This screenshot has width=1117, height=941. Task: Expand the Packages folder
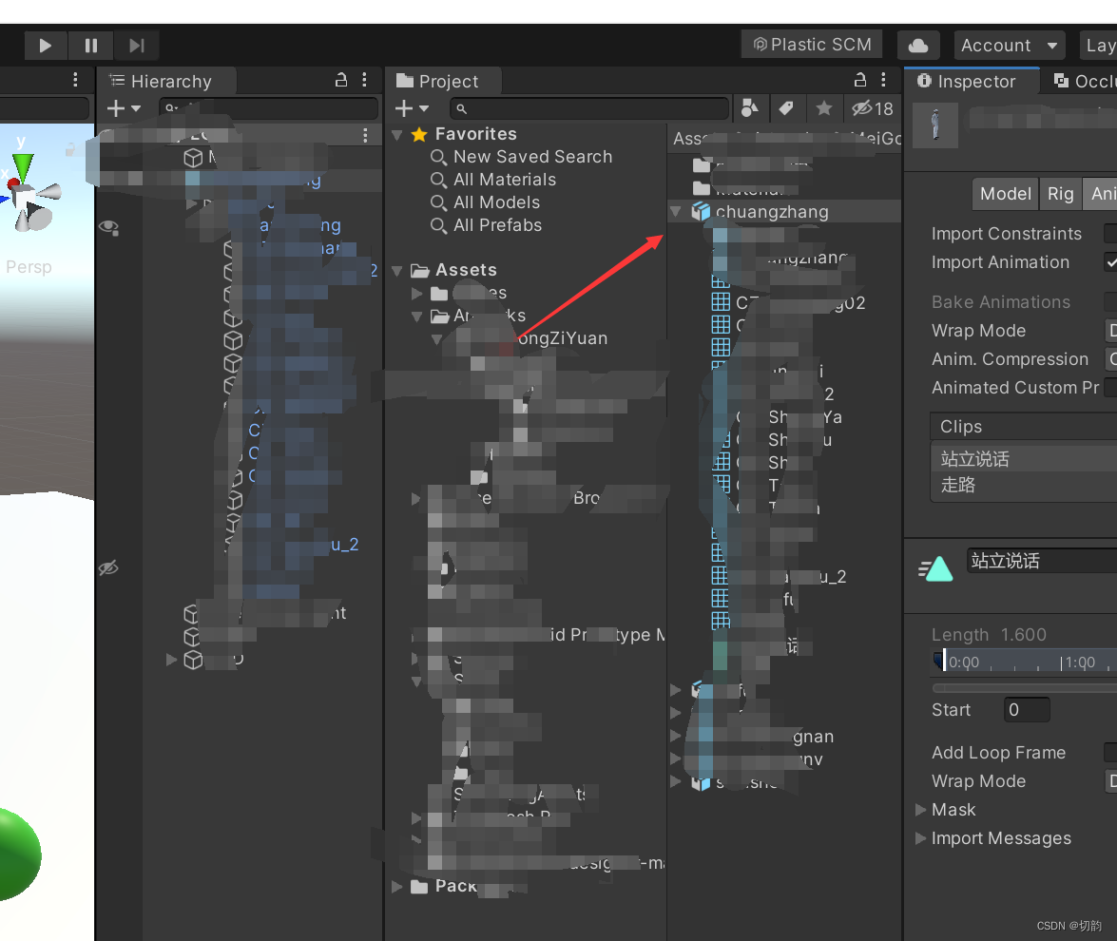(x=397, y=886)
